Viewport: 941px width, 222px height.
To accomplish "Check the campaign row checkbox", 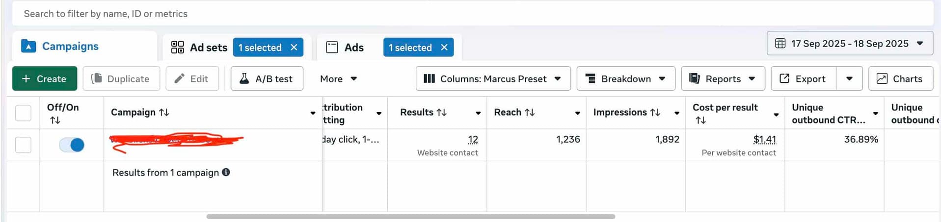I will [x=23, y=145].
